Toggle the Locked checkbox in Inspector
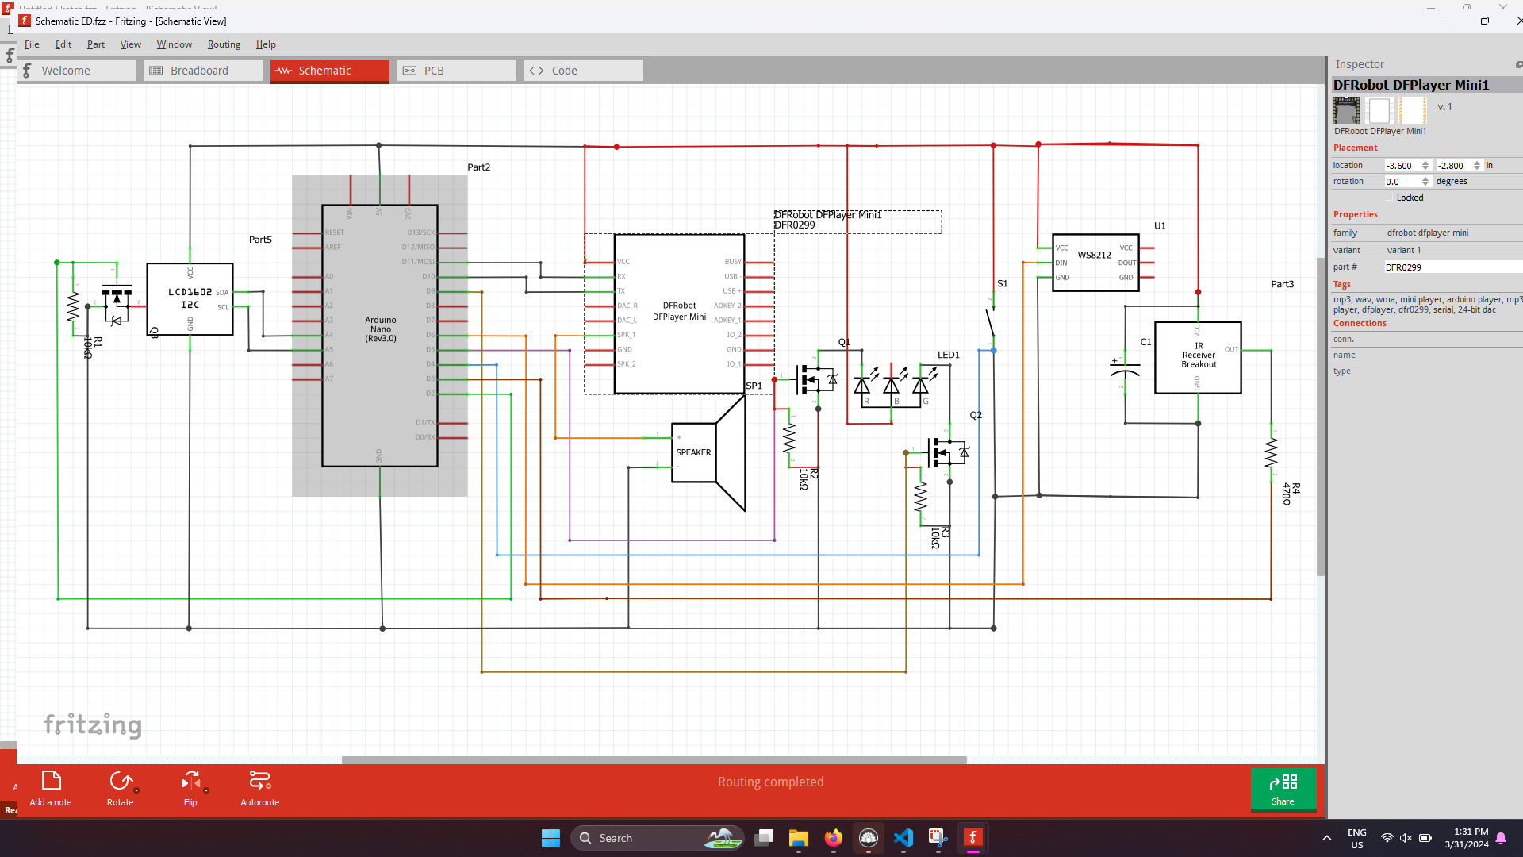This screenshot has height=857, width=1523. (x=1389, y=198)
